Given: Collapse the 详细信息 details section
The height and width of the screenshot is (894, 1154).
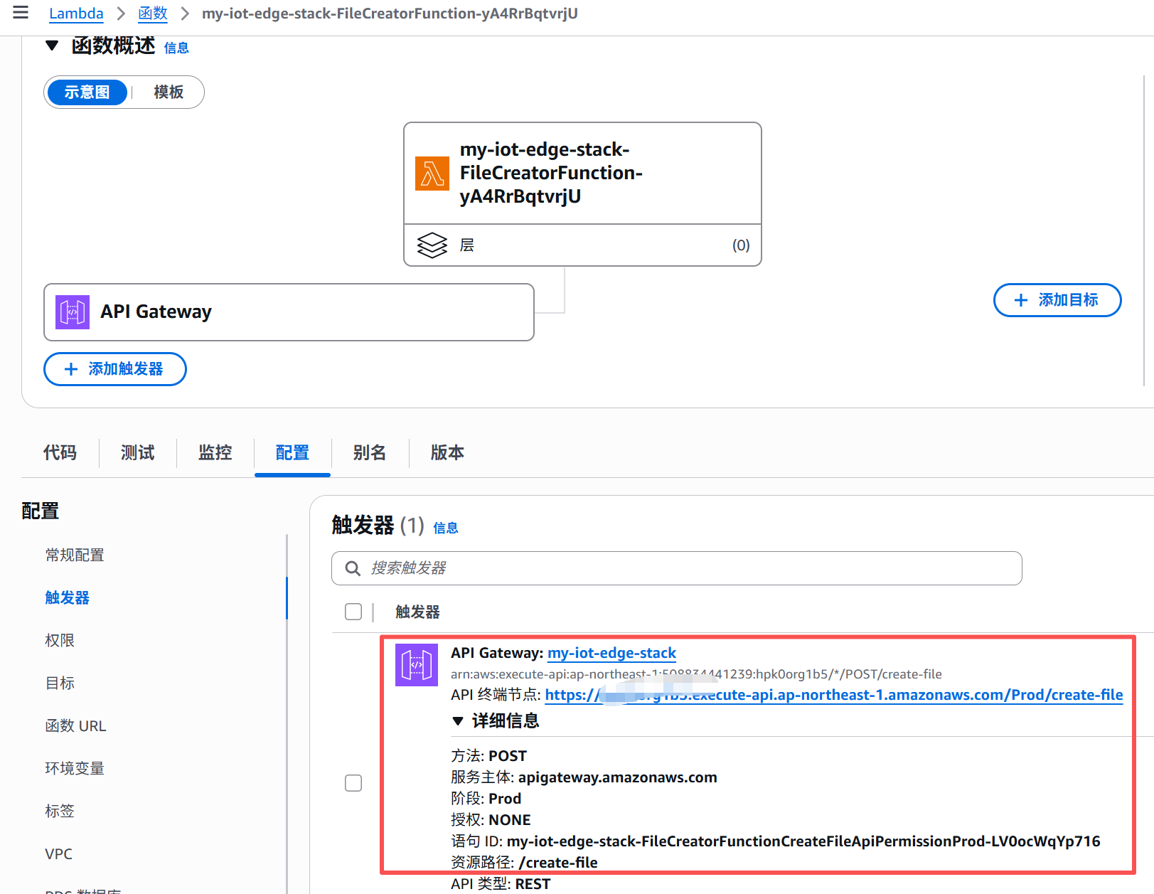Looking at the screenshot, I should pos(458,721).
